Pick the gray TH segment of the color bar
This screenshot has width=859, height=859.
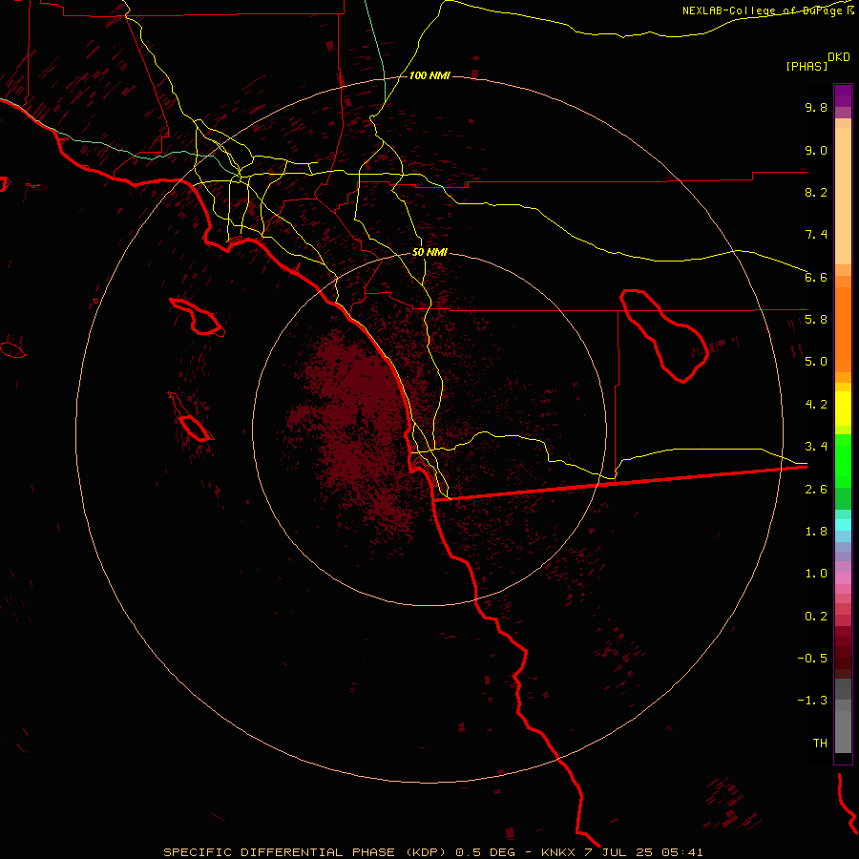point(843,734)
